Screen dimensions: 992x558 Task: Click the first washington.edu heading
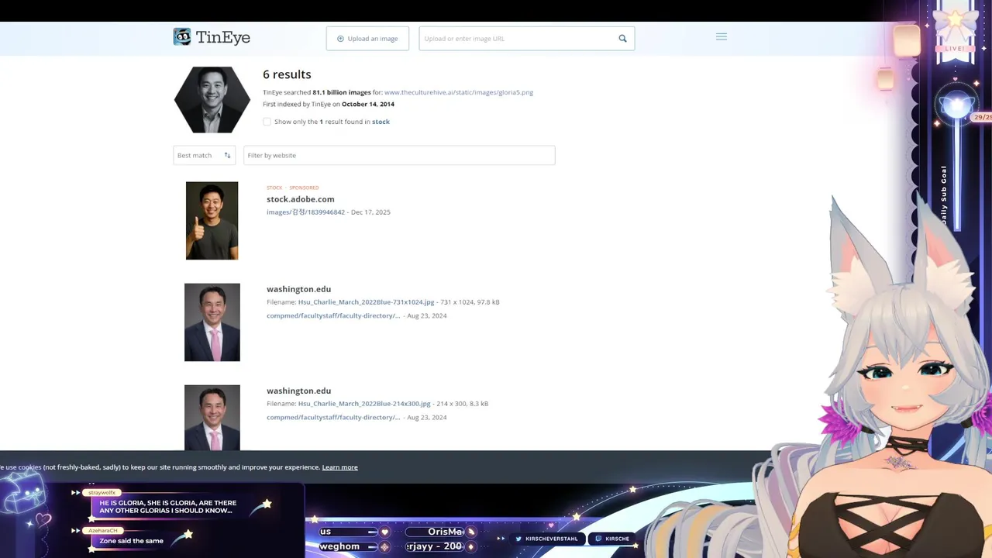tap(298, 289)
